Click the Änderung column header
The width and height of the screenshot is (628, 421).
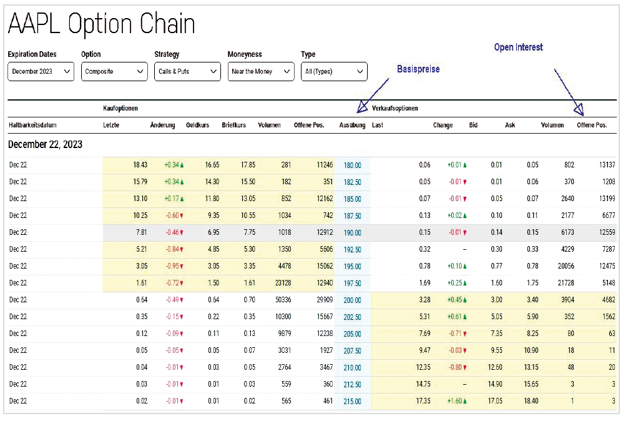coord(162,125)
